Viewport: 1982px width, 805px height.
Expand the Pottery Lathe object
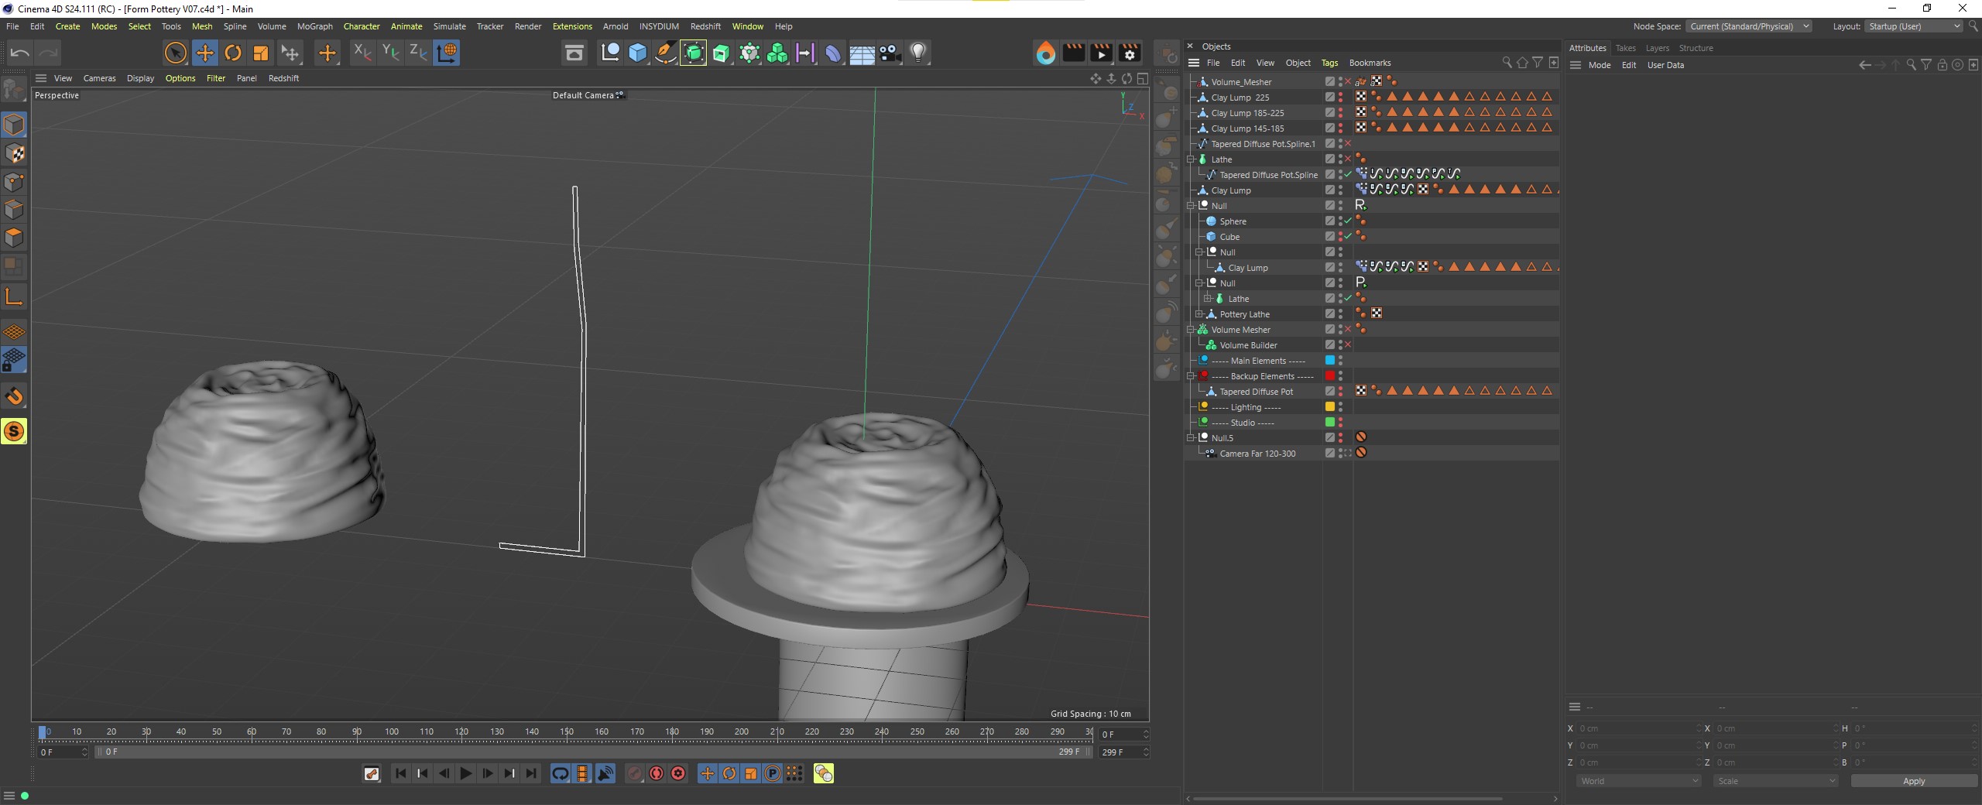(1199, 314)
